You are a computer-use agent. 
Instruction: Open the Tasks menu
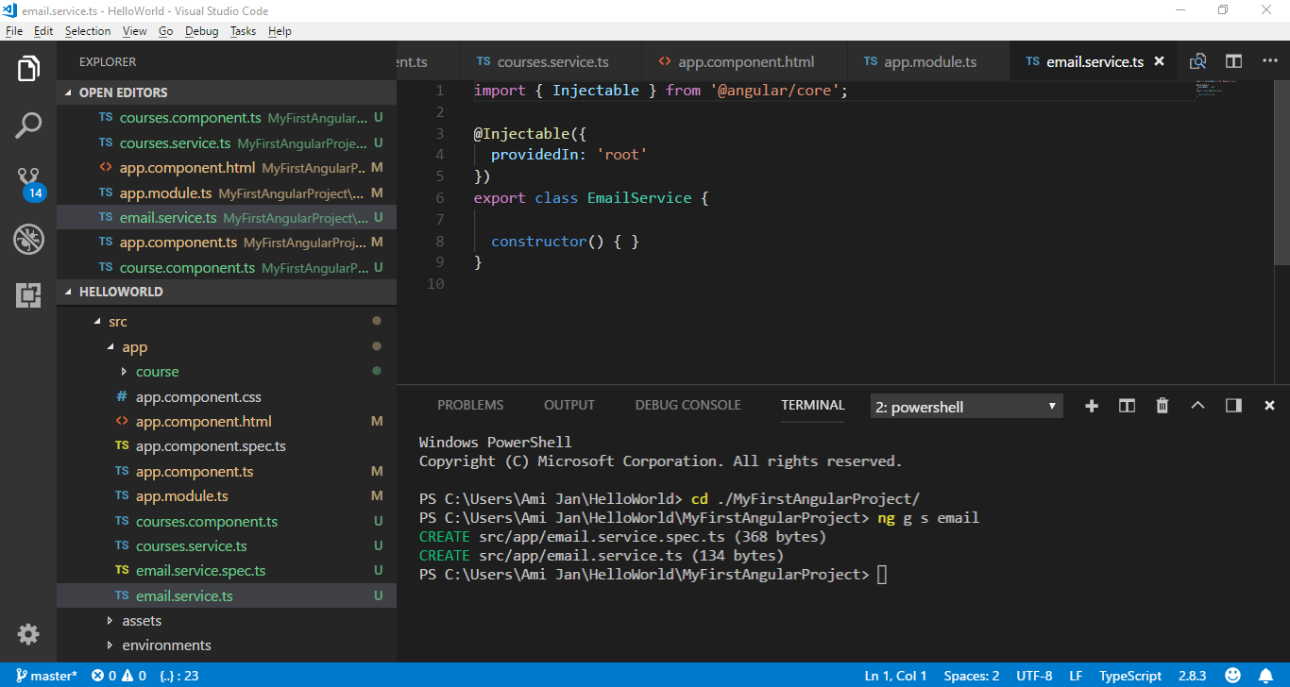(x=243, y=31)
